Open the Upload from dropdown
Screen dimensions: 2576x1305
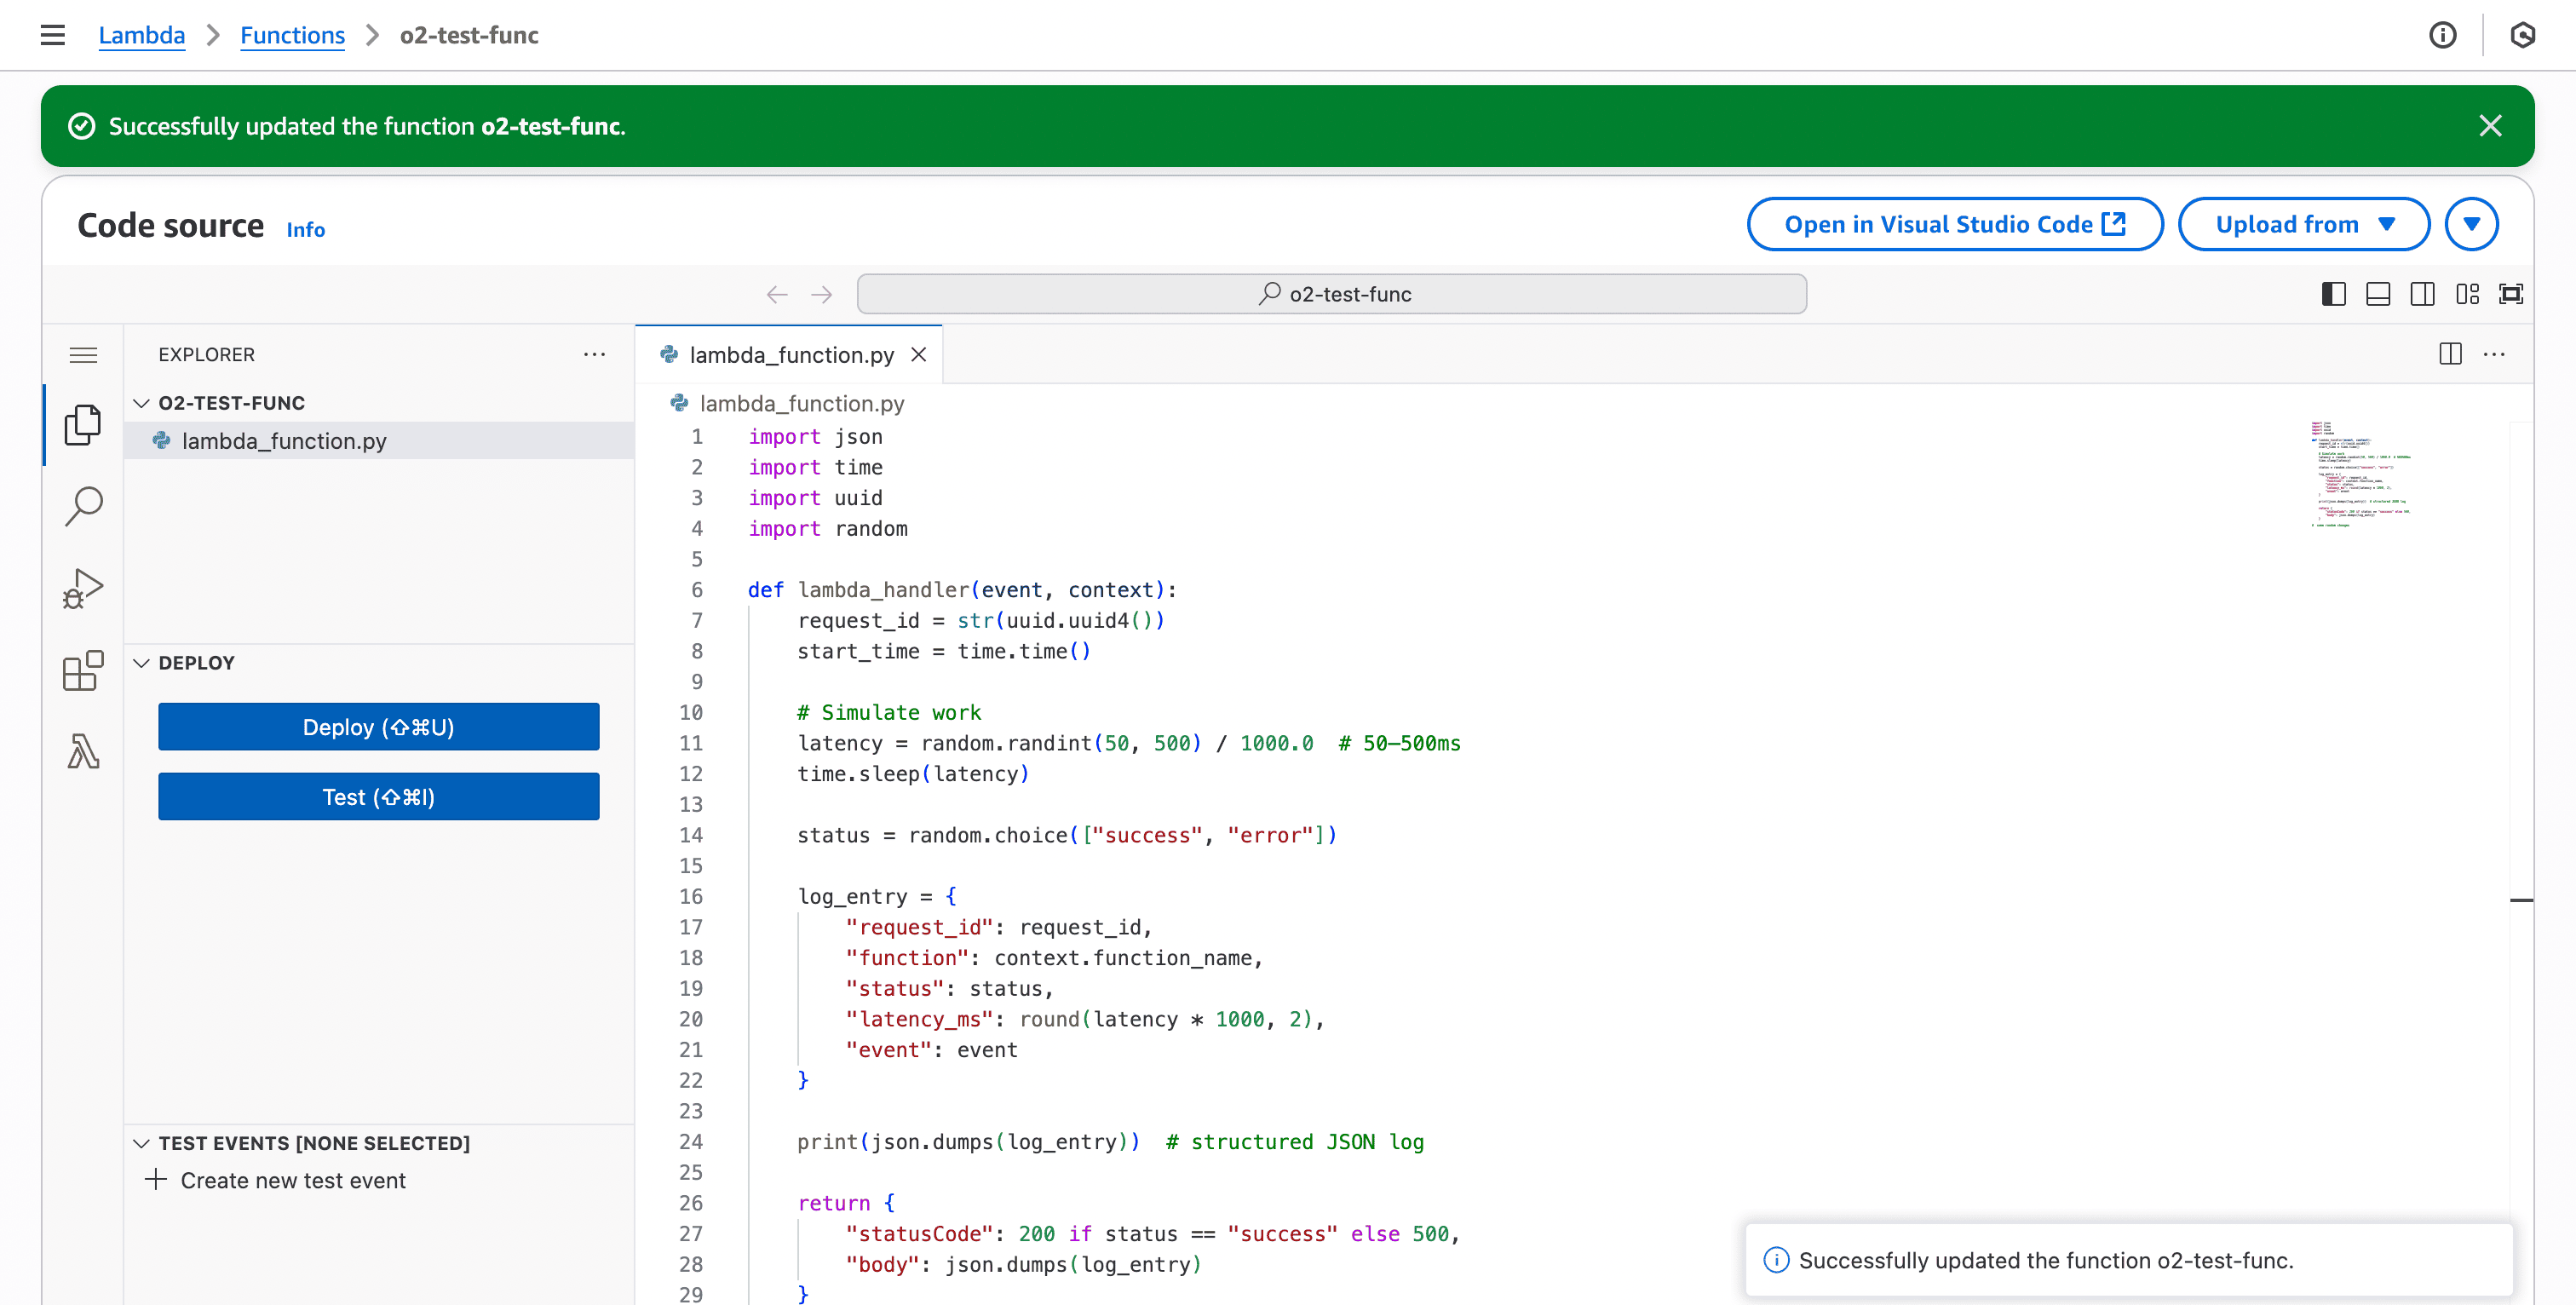click(2303, 224)
